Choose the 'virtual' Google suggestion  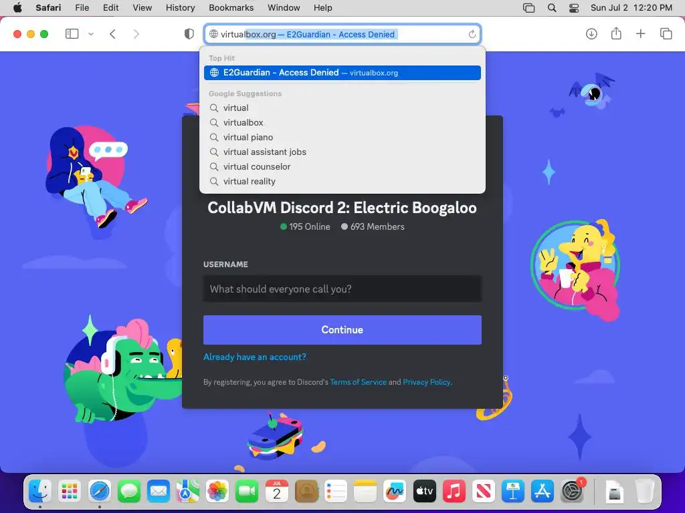pos(342,108)
